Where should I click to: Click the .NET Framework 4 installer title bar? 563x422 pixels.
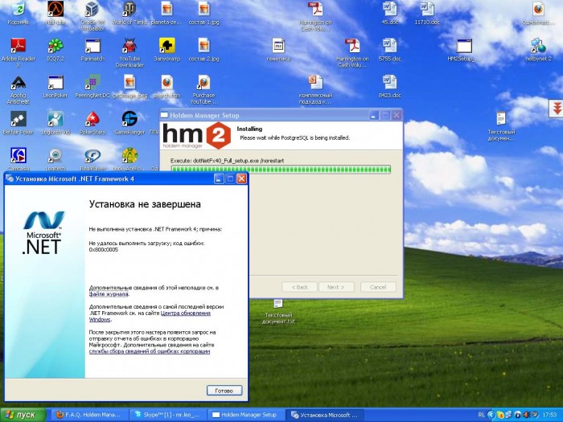(x=108, y=178)
